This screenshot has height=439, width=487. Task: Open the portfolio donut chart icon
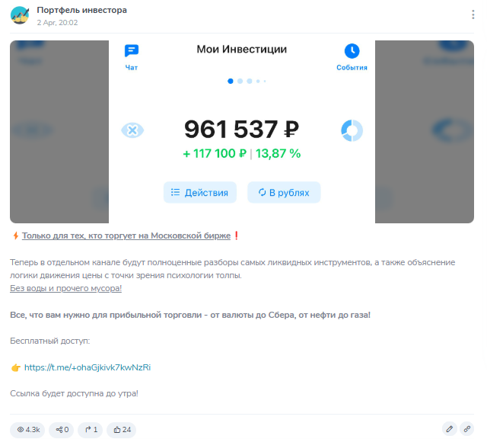352,130
